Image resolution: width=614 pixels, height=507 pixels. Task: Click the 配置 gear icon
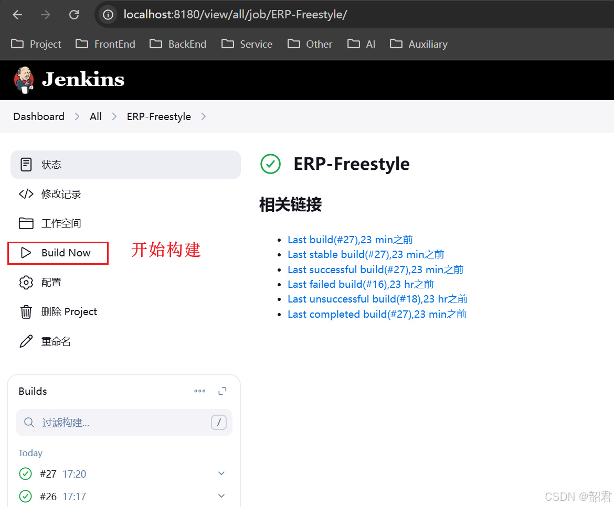click(x=26, y=283)
